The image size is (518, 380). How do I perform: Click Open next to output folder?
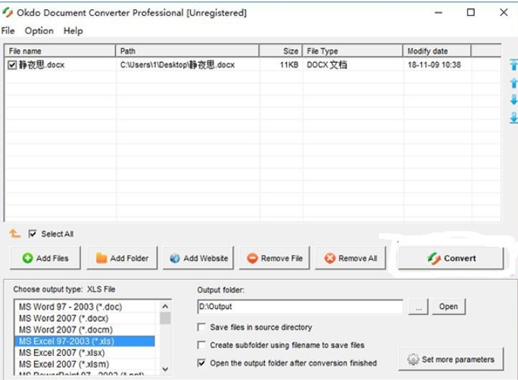(x=448, y=307)
